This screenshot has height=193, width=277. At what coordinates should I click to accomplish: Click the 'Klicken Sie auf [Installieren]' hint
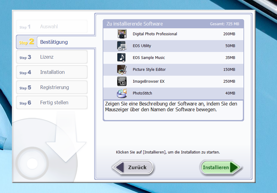click(168, 152)
